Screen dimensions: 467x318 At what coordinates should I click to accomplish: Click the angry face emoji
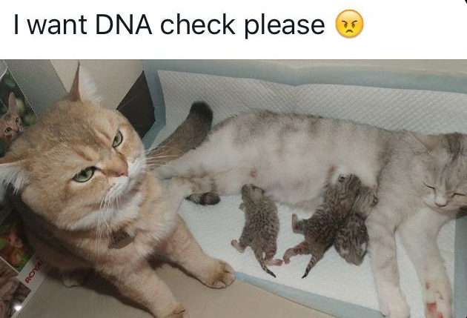[349, 24]
